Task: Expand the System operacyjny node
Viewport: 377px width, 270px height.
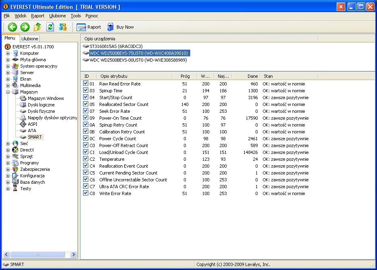Action: (x=8, y=66)
